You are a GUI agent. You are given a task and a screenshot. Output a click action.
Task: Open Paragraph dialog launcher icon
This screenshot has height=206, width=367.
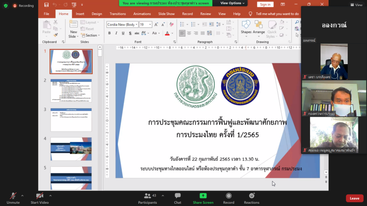(x=236, y=42)
